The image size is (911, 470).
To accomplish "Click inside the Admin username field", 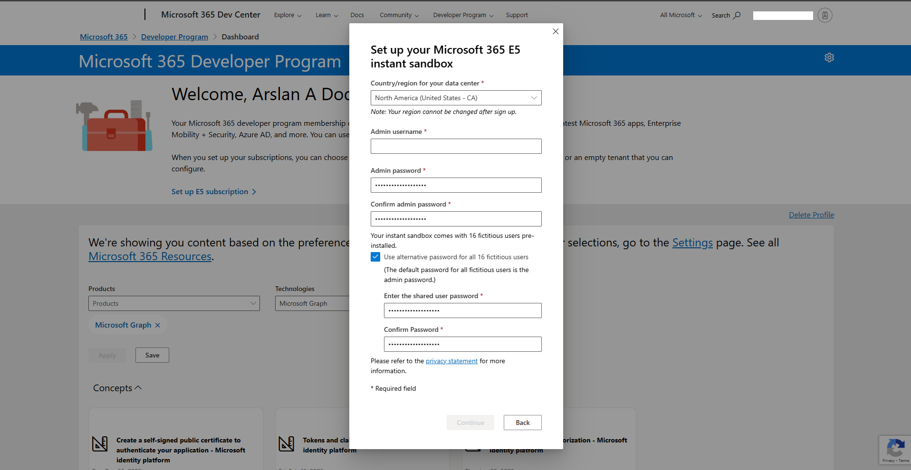I will click(456, 146).
